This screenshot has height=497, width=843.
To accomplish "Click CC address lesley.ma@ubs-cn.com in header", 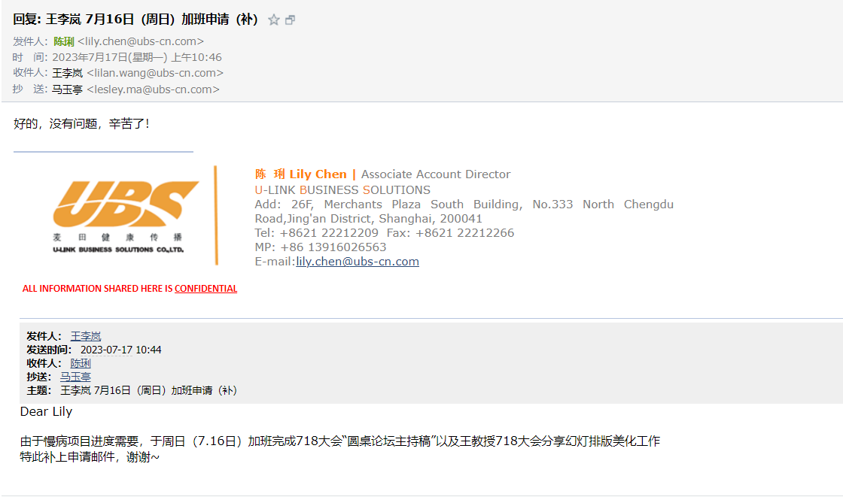I will tap(154, 89).
